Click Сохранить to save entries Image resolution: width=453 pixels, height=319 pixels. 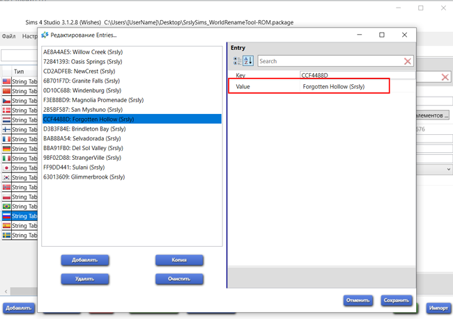pos(397,300)
